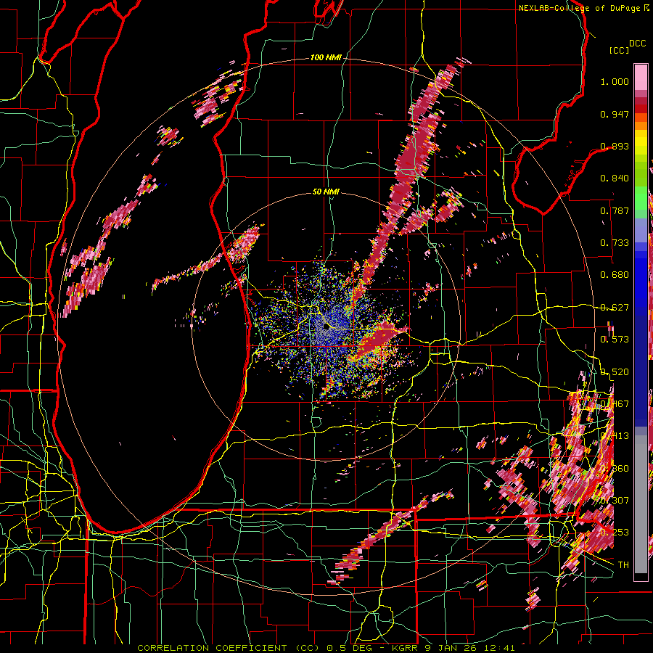Click the TH threshold label
The image size is (653, 653).
623,565
